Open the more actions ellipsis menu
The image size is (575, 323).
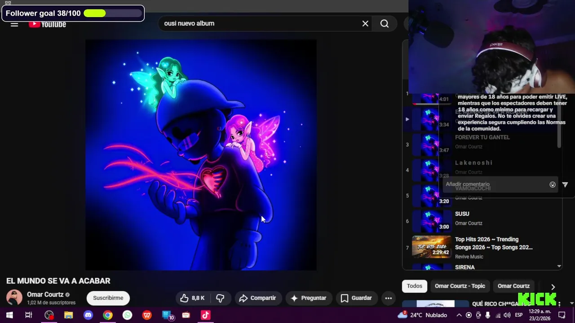(x=389, y=298)
